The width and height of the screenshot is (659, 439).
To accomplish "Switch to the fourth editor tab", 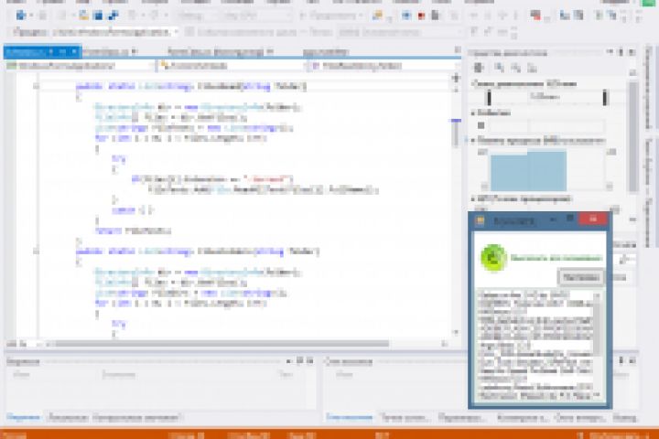I will [x=326, y=52].
